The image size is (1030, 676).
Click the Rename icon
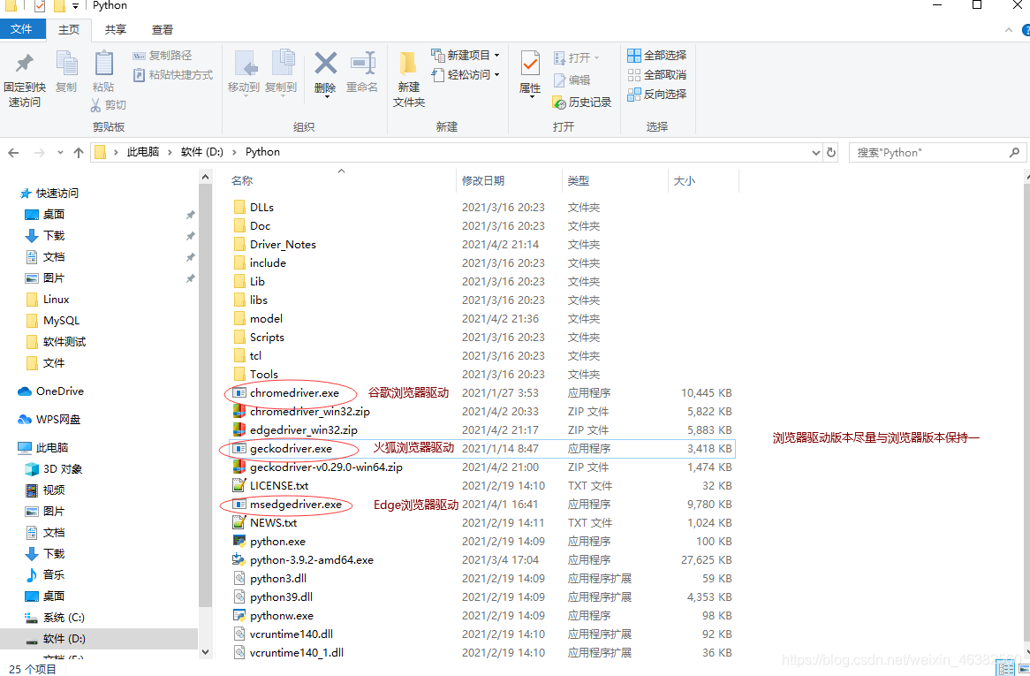362,64
